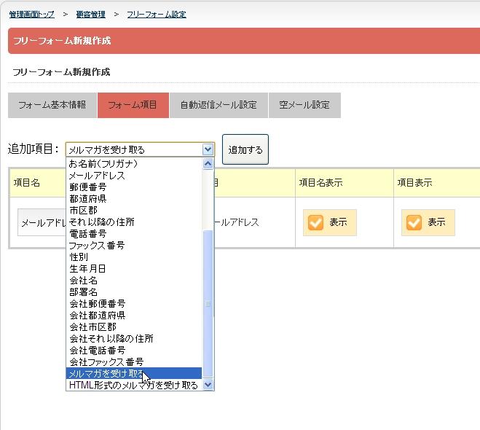The height and width of the screenshot is (430, 480).
Task: Click the 追加する button
Action: [245, 149]
